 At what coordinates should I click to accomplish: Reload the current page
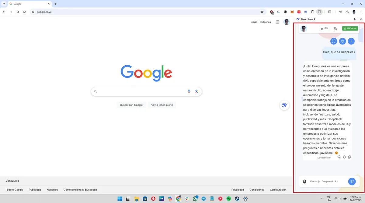coord(18,12)
